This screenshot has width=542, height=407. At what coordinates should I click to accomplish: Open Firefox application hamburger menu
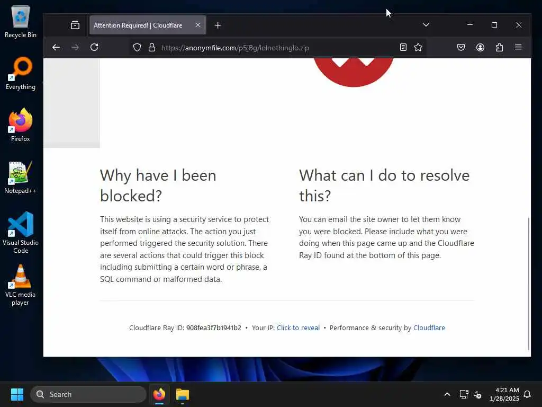[x=518, y=47]
